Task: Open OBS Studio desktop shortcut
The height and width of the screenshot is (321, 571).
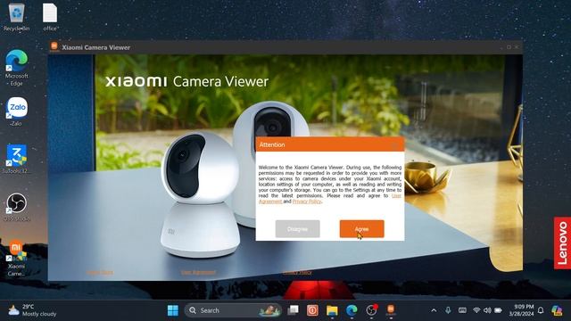Action: (16, 207)
